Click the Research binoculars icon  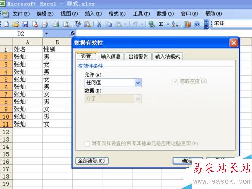[x=87, y=24]
